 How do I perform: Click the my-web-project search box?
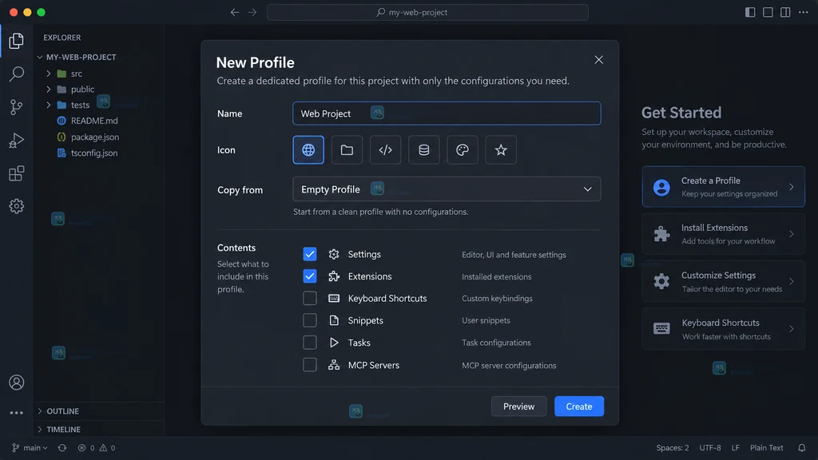[x=427, y=12]
